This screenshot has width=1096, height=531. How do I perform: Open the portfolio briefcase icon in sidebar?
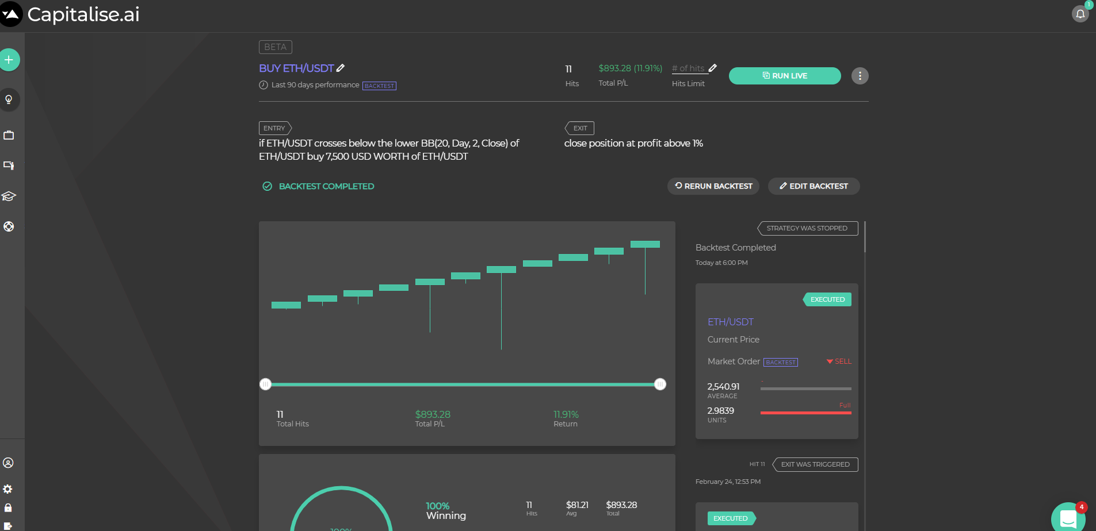(9, 135)
